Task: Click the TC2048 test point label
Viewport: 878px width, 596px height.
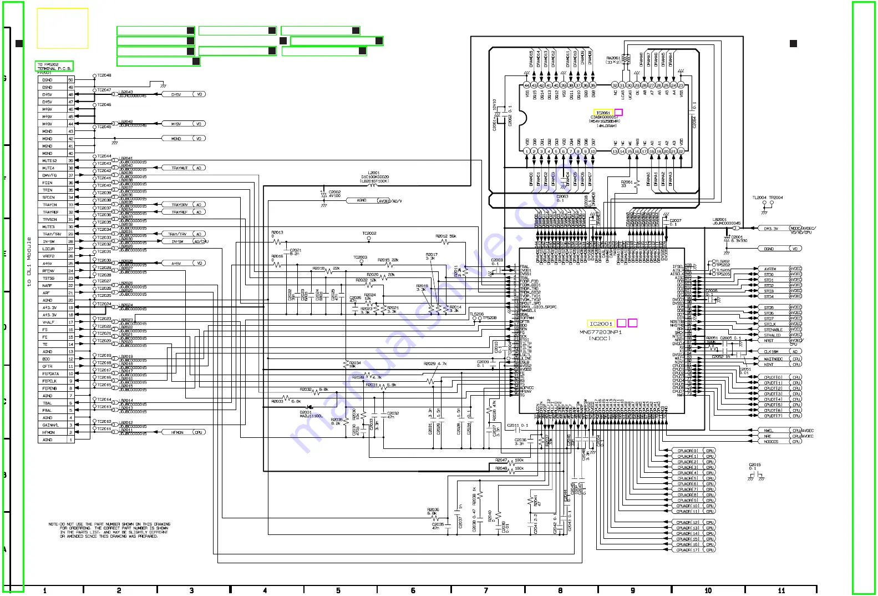Action: click(x=104, y=75)
